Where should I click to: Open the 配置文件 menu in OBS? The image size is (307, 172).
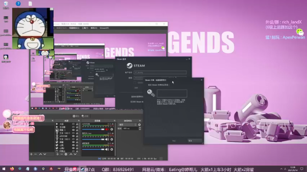pyautogui.click(x=61, y=28)
